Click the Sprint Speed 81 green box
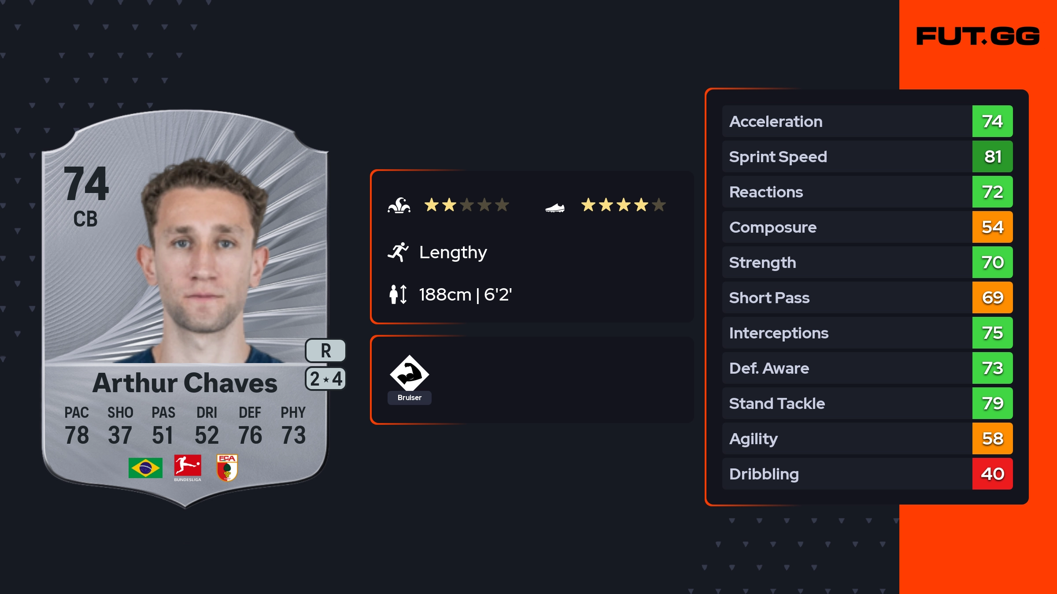The height and width of the screenshot is (594, 1057). (x=992, y=157)
